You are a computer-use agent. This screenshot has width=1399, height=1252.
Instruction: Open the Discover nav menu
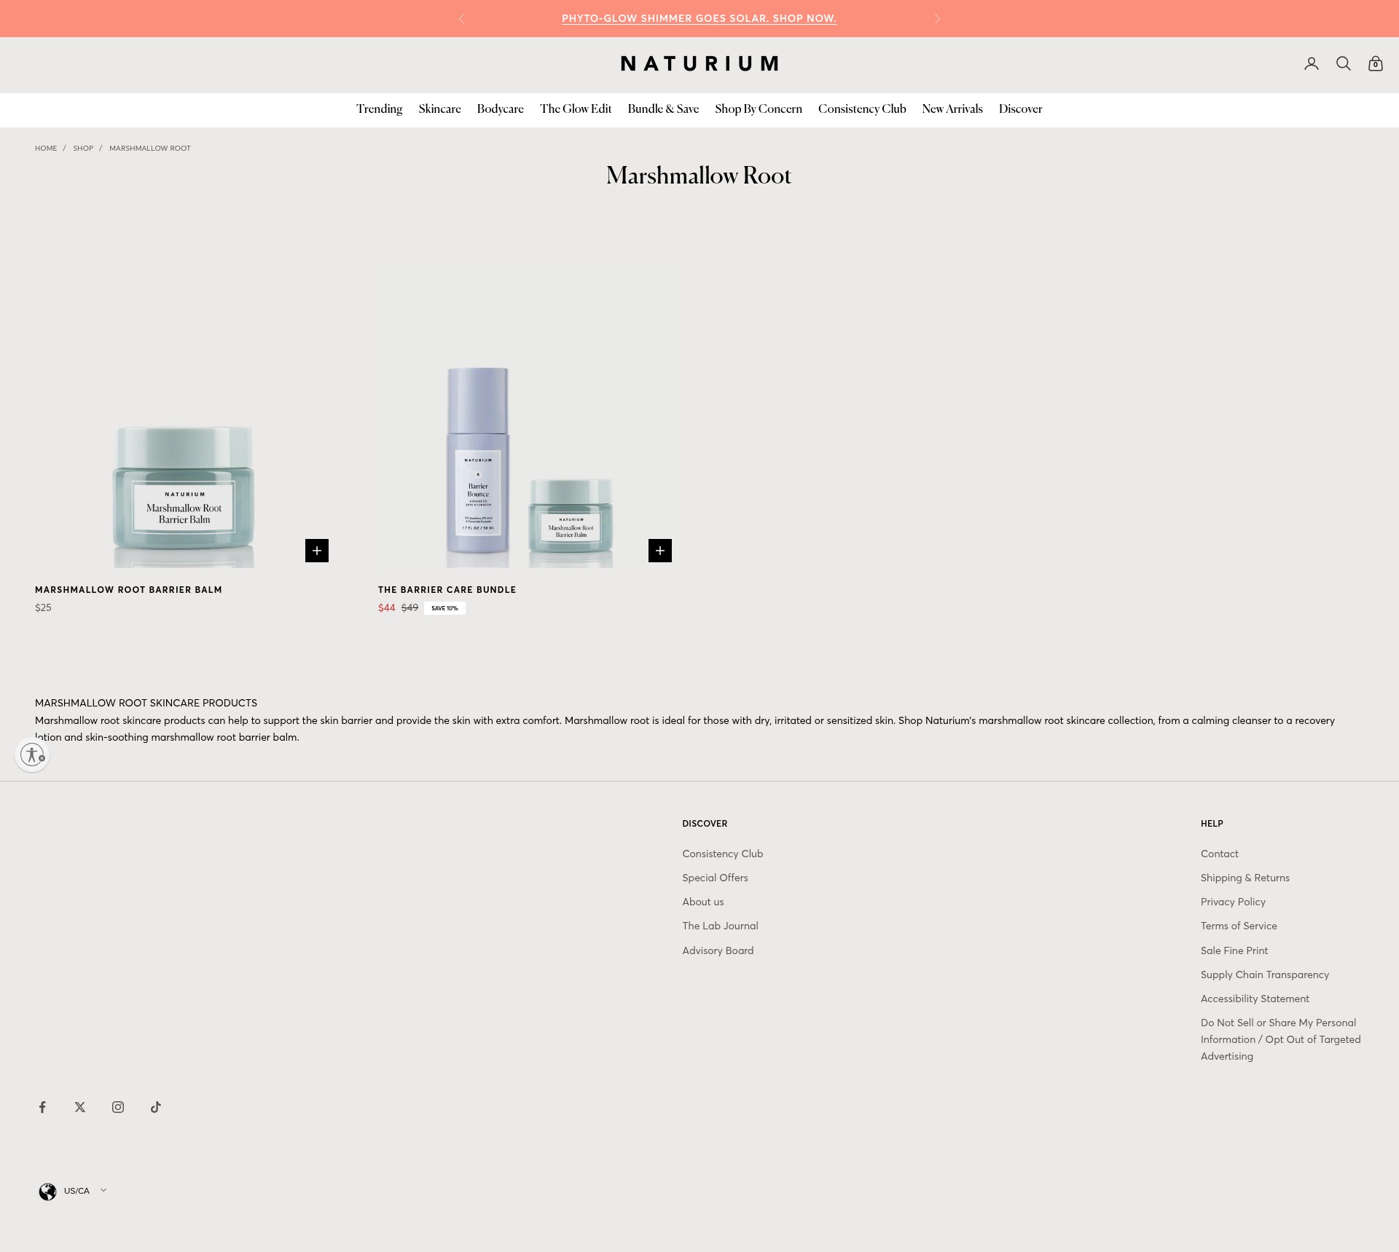click(1020, 109)
